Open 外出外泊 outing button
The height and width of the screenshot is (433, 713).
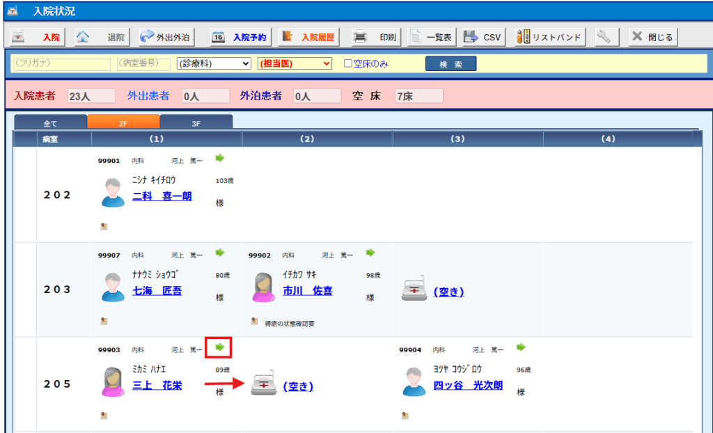point(166,37)
